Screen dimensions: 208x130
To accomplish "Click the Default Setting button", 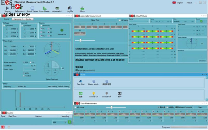I will coord(63,86).
